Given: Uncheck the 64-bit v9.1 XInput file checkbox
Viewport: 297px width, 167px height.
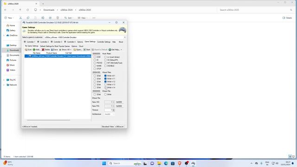Looking at the screenshot, I should click(105, 76).
